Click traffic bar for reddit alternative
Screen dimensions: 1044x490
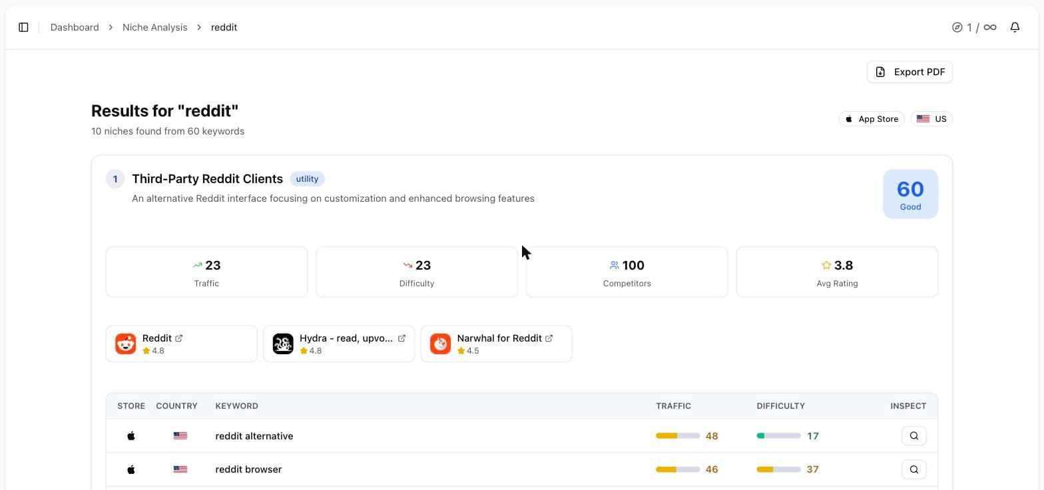(x=678, y=436)
